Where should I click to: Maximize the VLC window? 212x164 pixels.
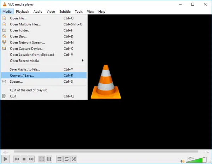[x=193, y=4]
